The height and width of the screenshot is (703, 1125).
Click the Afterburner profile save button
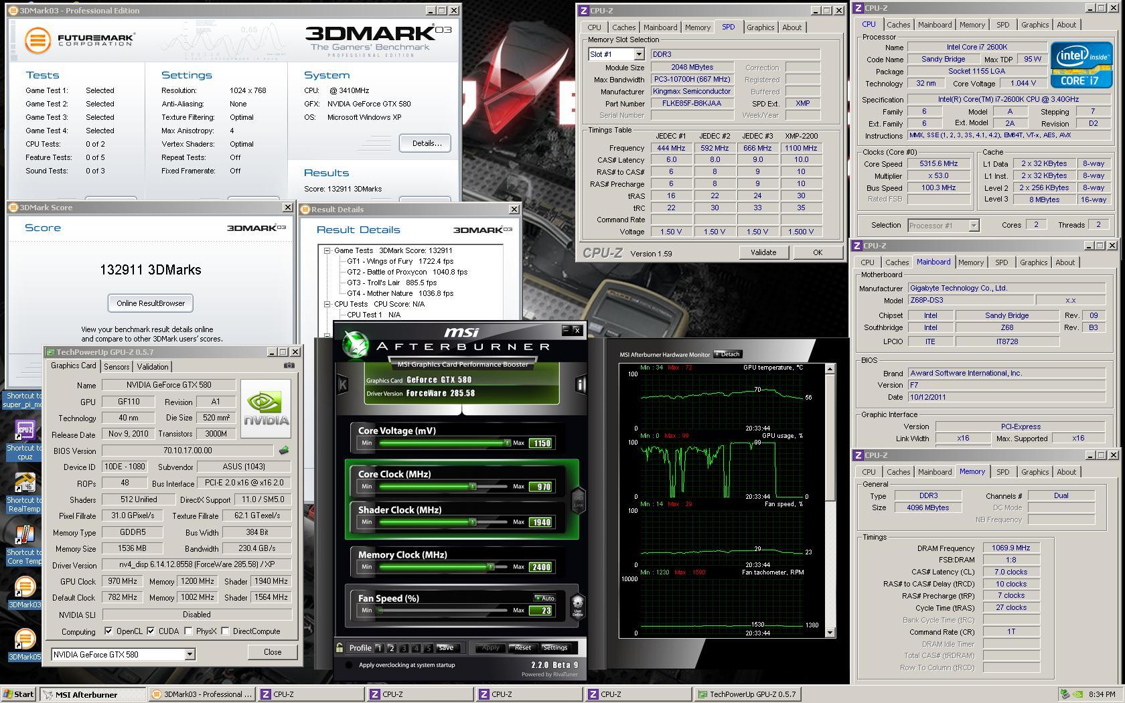pos(446,647)
